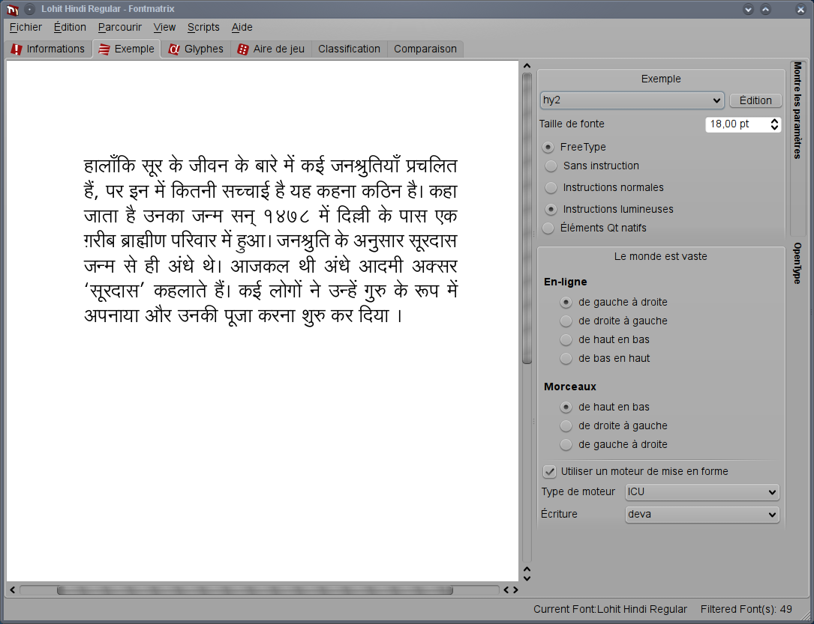
Task: Click the Exemple tab lines icon
Action: [x=104, y=49]
